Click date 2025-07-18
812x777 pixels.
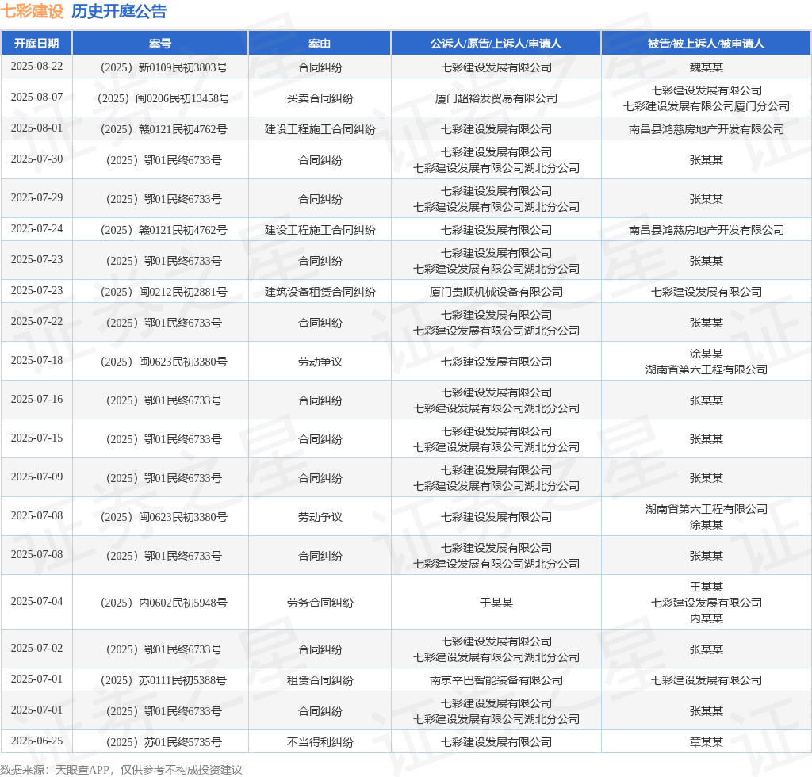(36, 360)
